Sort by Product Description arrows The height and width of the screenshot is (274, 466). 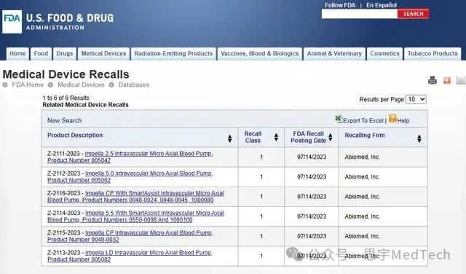(230, 138)
